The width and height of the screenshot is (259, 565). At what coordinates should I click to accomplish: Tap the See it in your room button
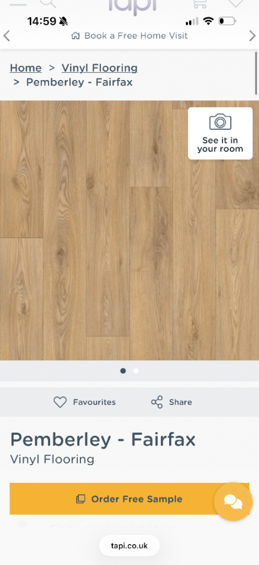pos(220,134)
